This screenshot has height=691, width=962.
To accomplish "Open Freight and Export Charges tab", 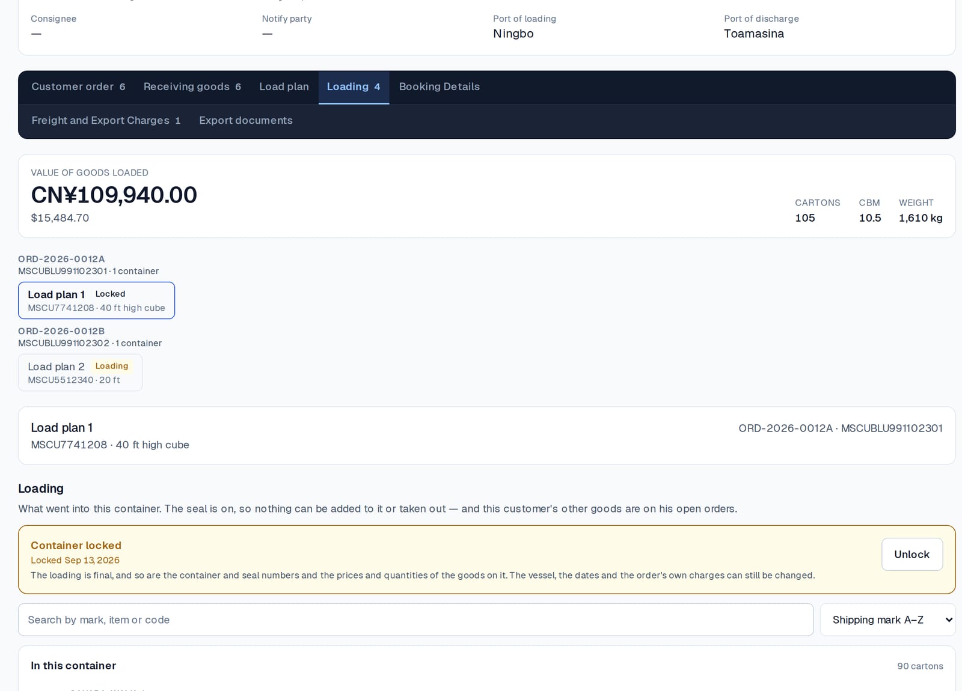I will click(106, 121).
